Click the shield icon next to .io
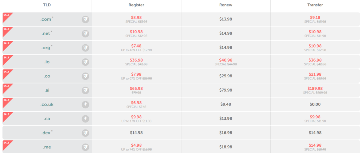 (85, 62)
